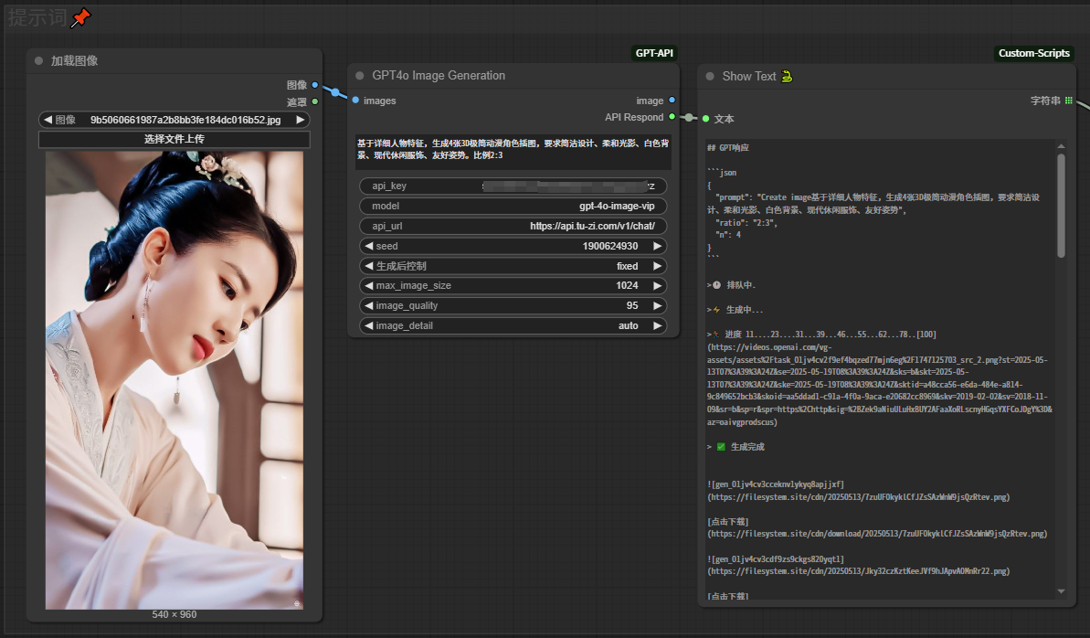
Task: Click previous option arrow for image_detail
Action: [x=369, y=325]
